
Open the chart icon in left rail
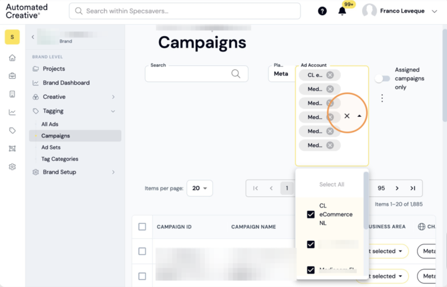(12, 112)
